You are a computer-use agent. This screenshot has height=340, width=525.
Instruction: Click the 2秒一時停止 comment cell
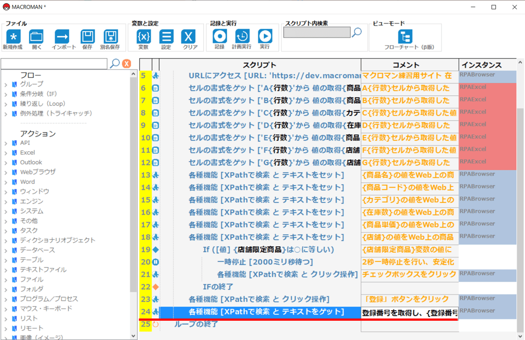tap(409, 262)
